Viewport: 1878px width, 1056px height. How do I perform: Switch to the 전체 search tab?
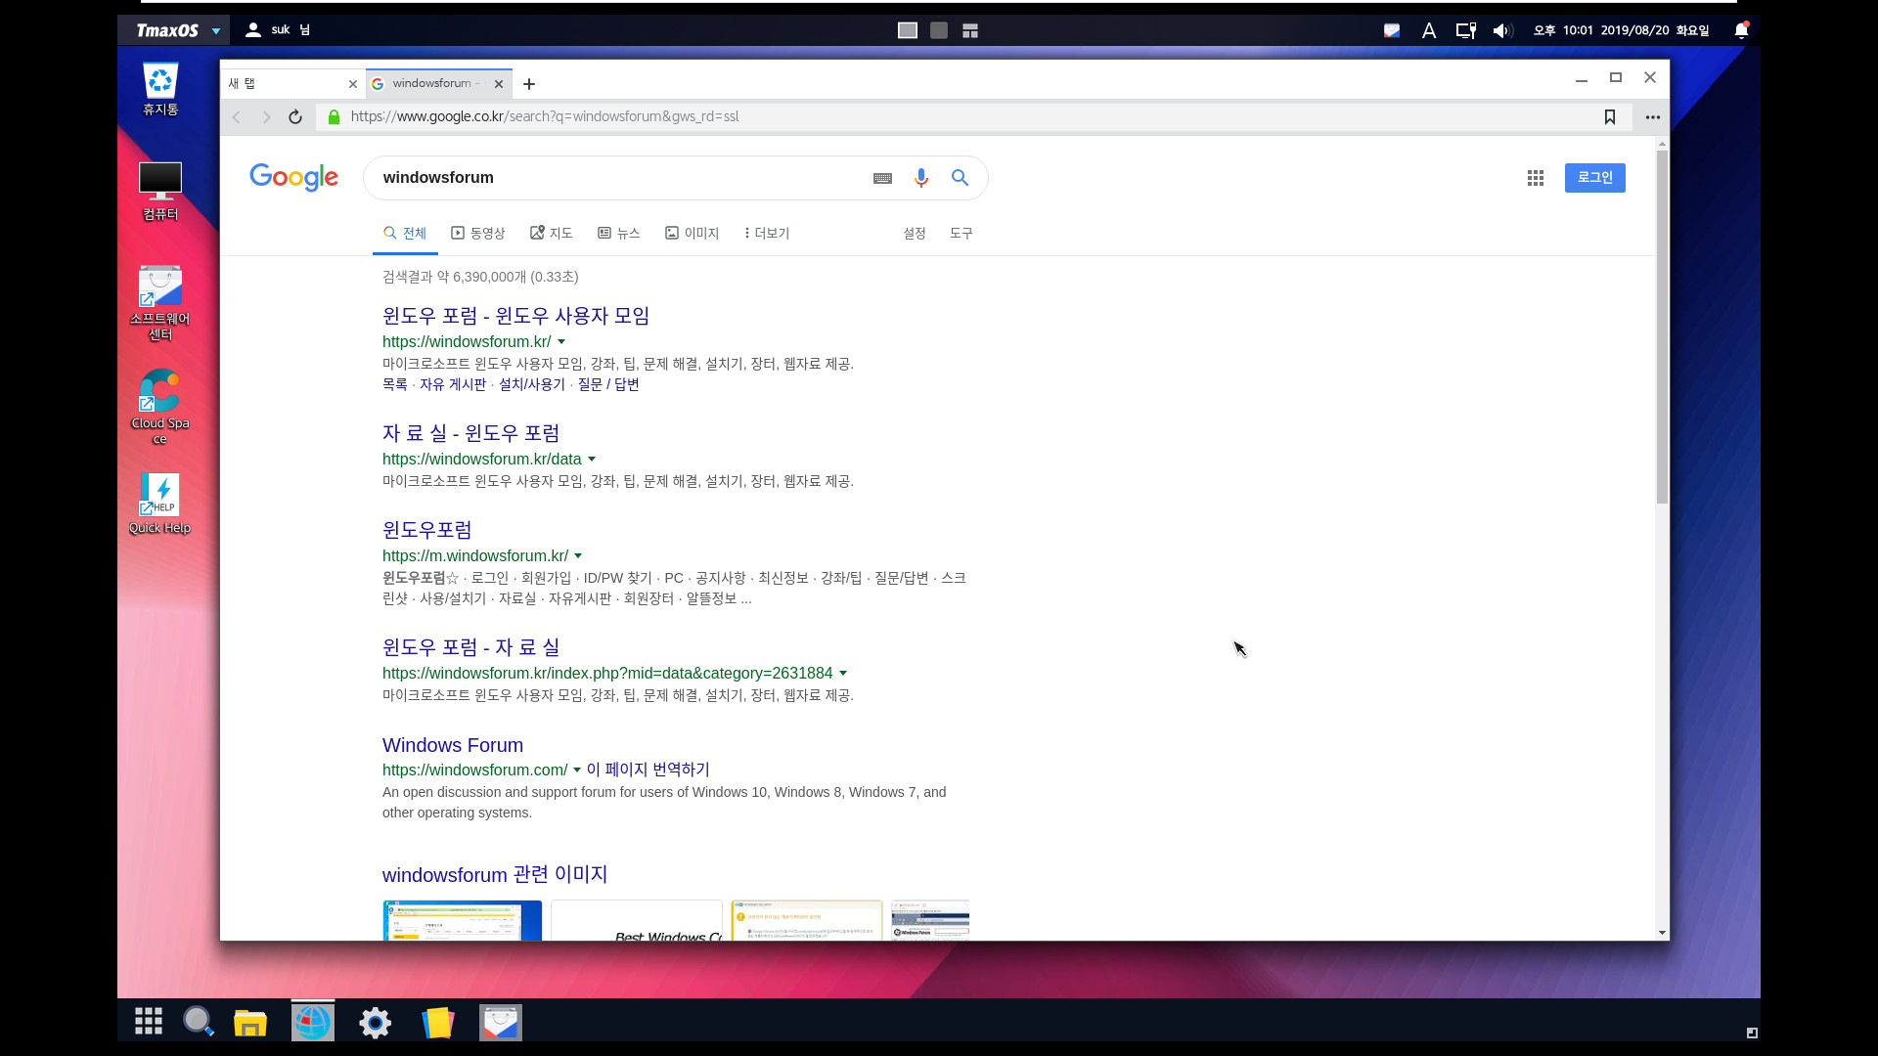[x=405, y=234]
